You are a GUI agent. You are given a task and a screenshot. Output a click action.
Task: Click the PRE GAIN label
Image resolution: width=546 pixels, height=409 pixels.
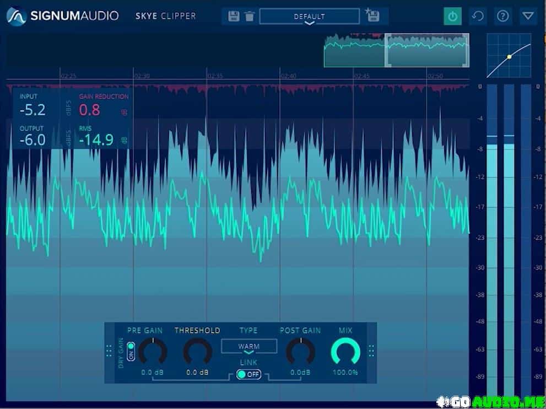coord(145,330)
